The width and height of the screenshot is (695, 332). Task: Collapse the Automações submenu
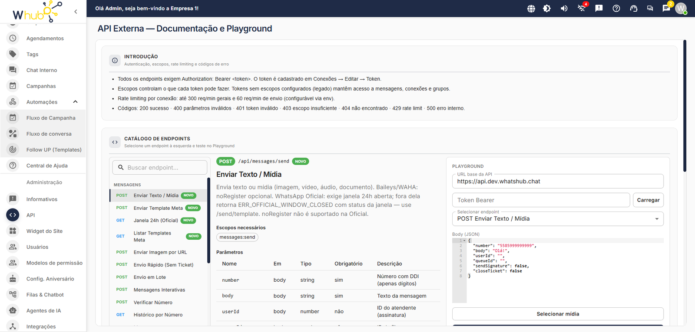[x=75, y=102]
